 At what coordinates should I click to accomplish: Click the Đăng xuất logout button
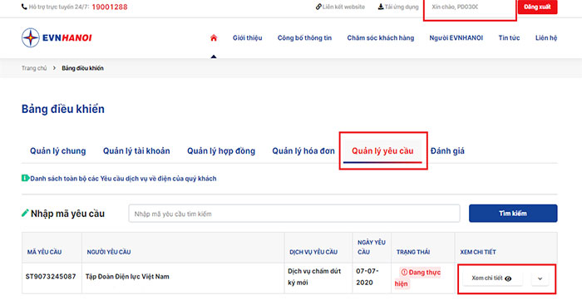click(x=537, y=7)
